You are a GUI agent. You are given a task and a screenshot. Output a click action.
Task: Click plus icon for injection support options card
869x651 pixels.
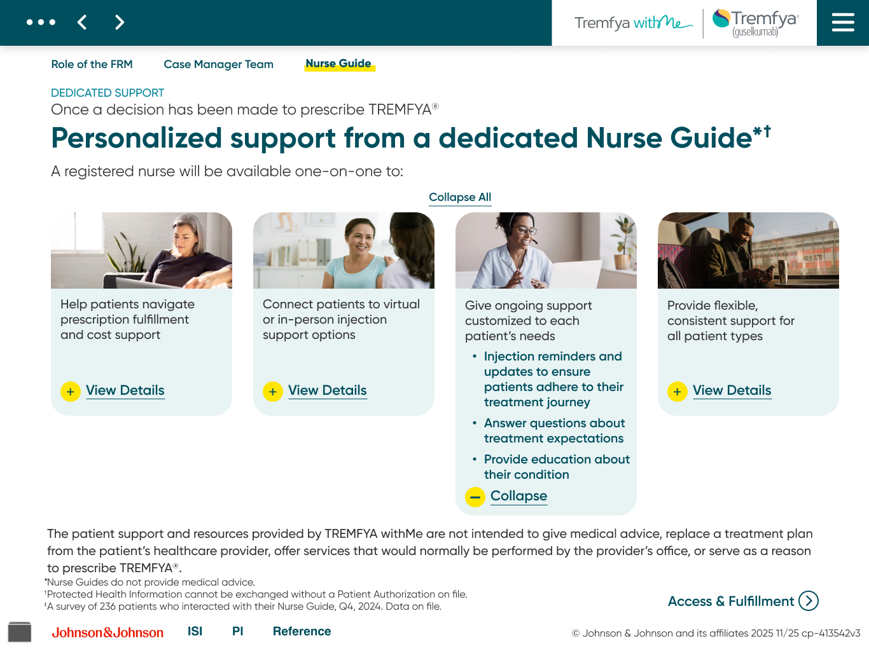pos(273,392)
